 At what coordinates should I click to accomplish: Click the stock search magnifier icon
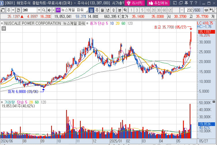44,10
